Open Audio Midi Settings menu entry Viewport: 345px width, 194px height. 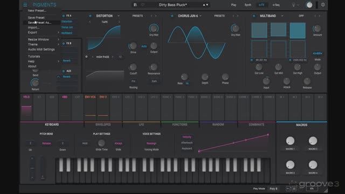click(x=41, y=49)
